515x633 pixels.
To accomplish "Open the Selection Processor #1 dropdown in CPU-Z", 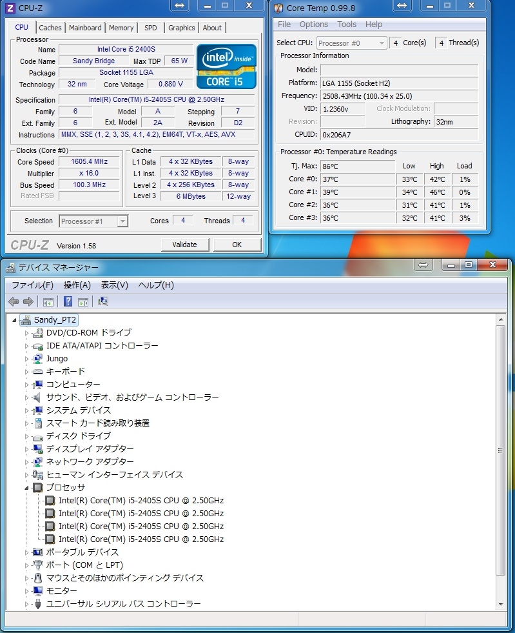I will (x=93, y=221).
